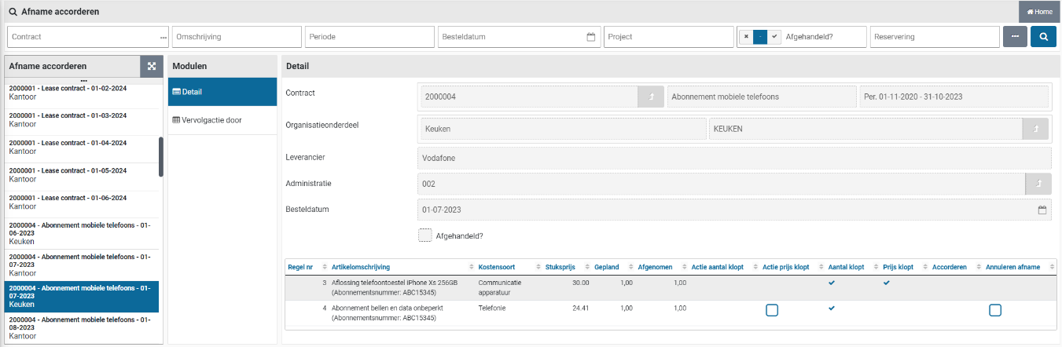Viewport: 1062px width, 347px height.
Task: Select the Detail module tab
Action: pyautogui.click(x=223, y=92)
